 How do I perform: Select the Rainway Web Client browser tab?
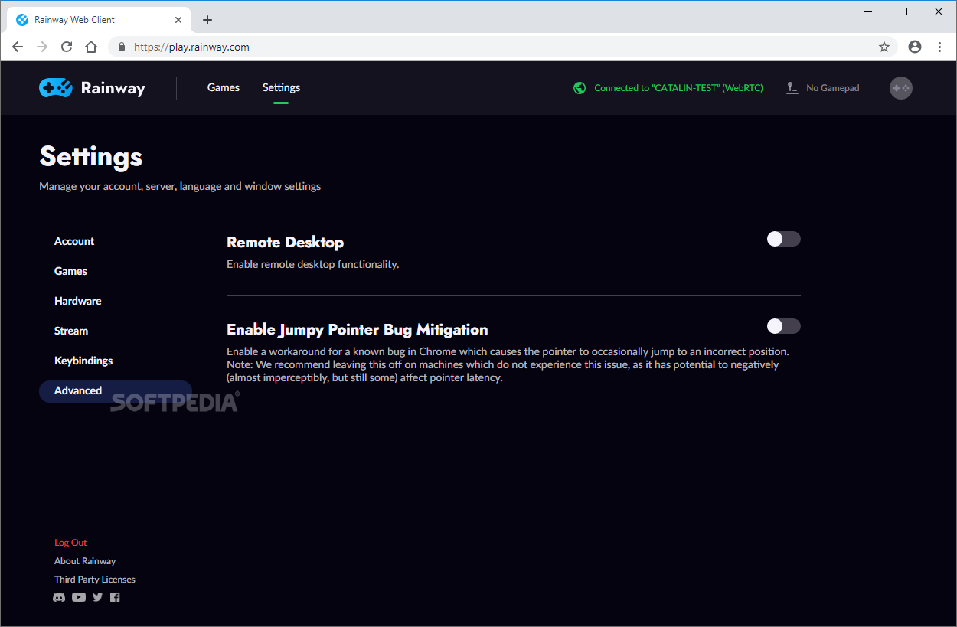97,20
